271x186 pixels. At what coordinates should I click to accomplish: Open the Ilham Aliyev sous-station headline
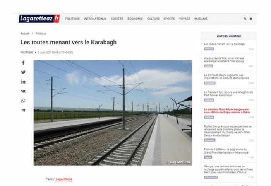pos(227,111)
